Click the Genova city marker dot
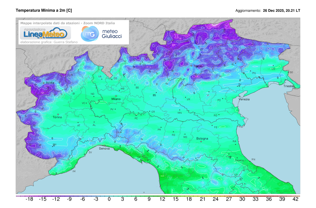The image size is (316, 208). [x=104, y=145]
